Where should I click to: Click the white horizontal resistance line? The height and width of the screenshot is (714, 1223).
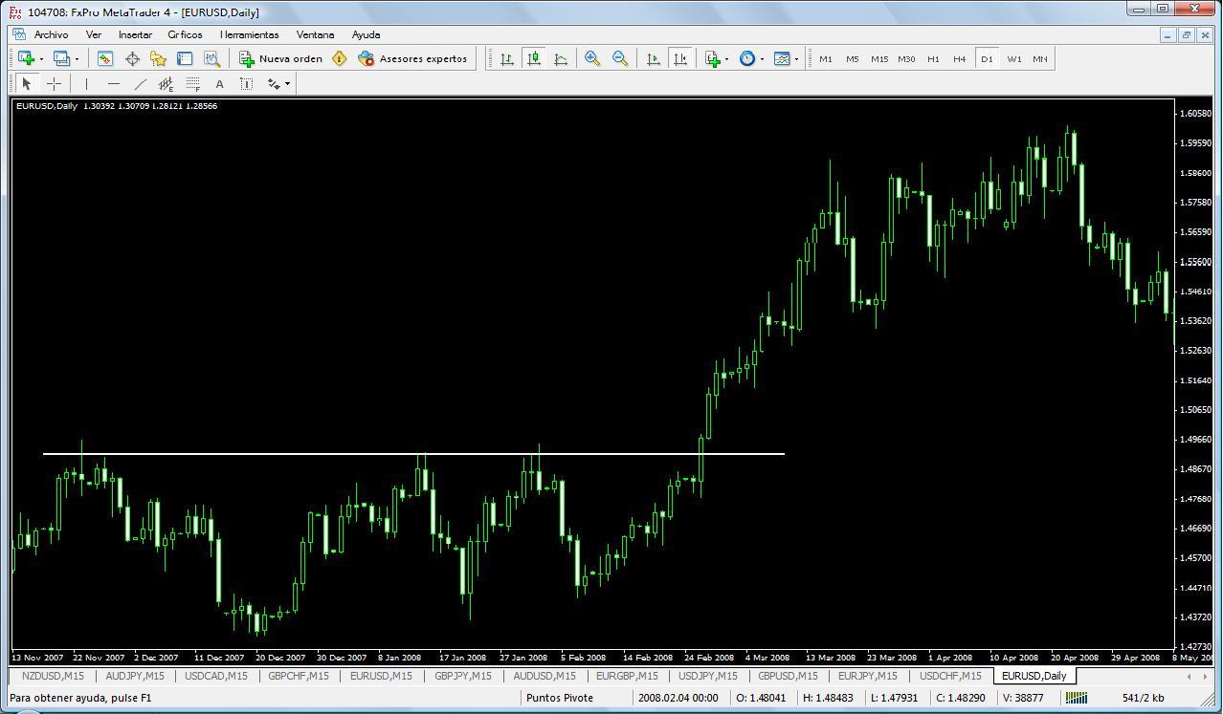point(413,453)
